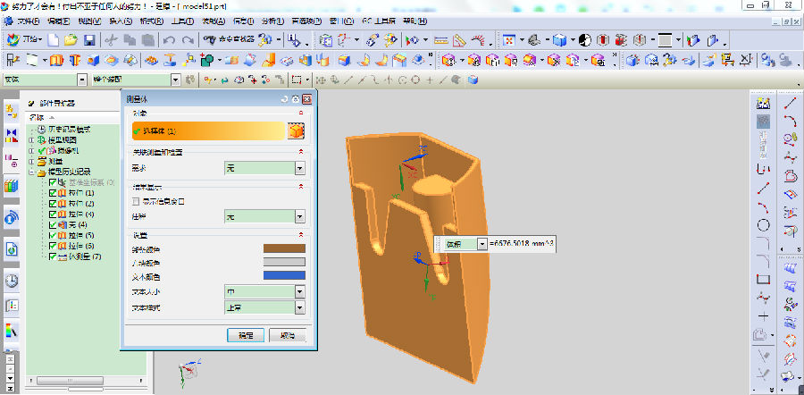
Task: Click the Undo arrow icon
Action: coord(169,40)
